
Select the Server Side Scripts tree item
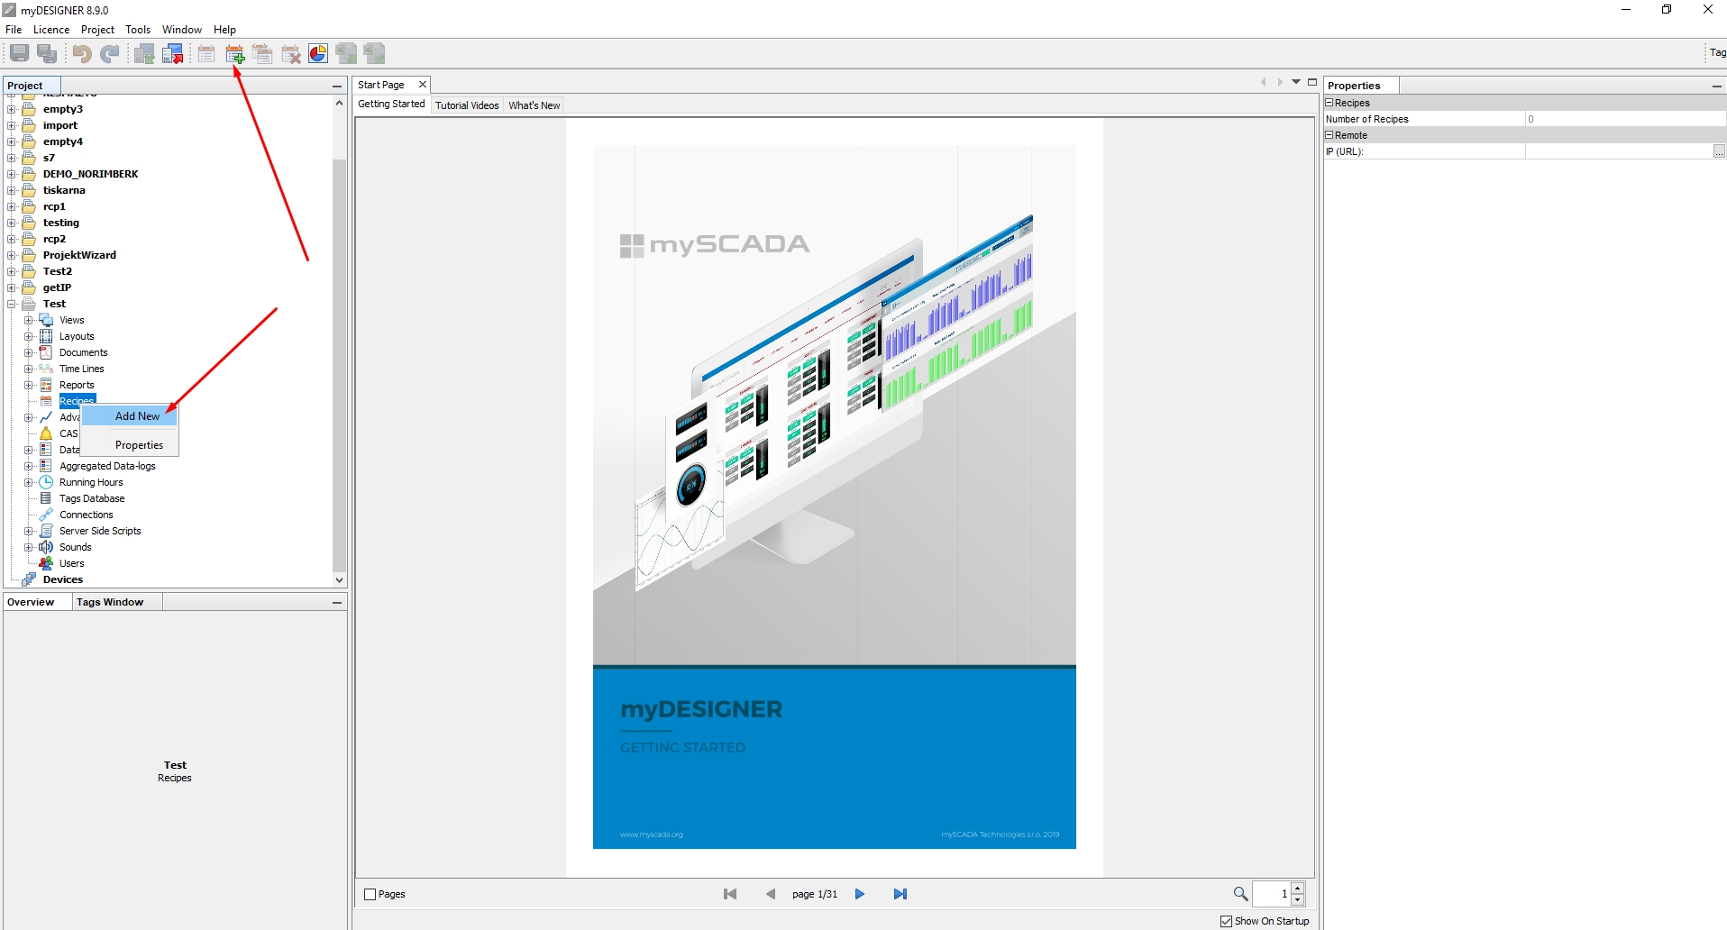pyautogui.click(x=100, y=531)
